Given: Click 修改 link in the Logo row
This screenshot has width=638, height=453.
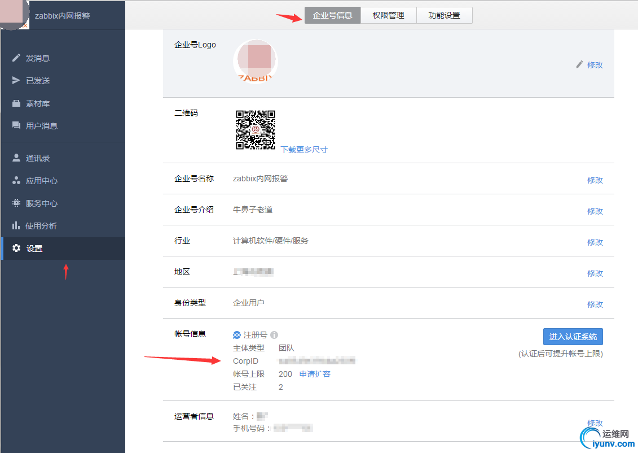Looking at the screenshot, I should (595, 65).
